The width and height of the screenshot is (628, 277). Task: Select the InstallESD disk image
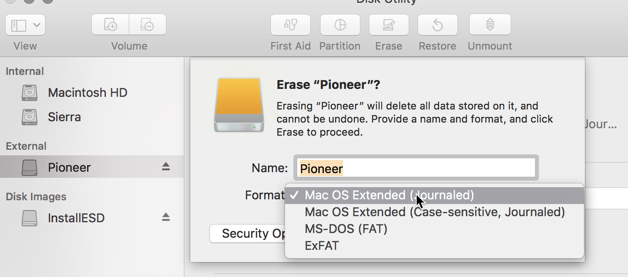(x=76, y=218)
